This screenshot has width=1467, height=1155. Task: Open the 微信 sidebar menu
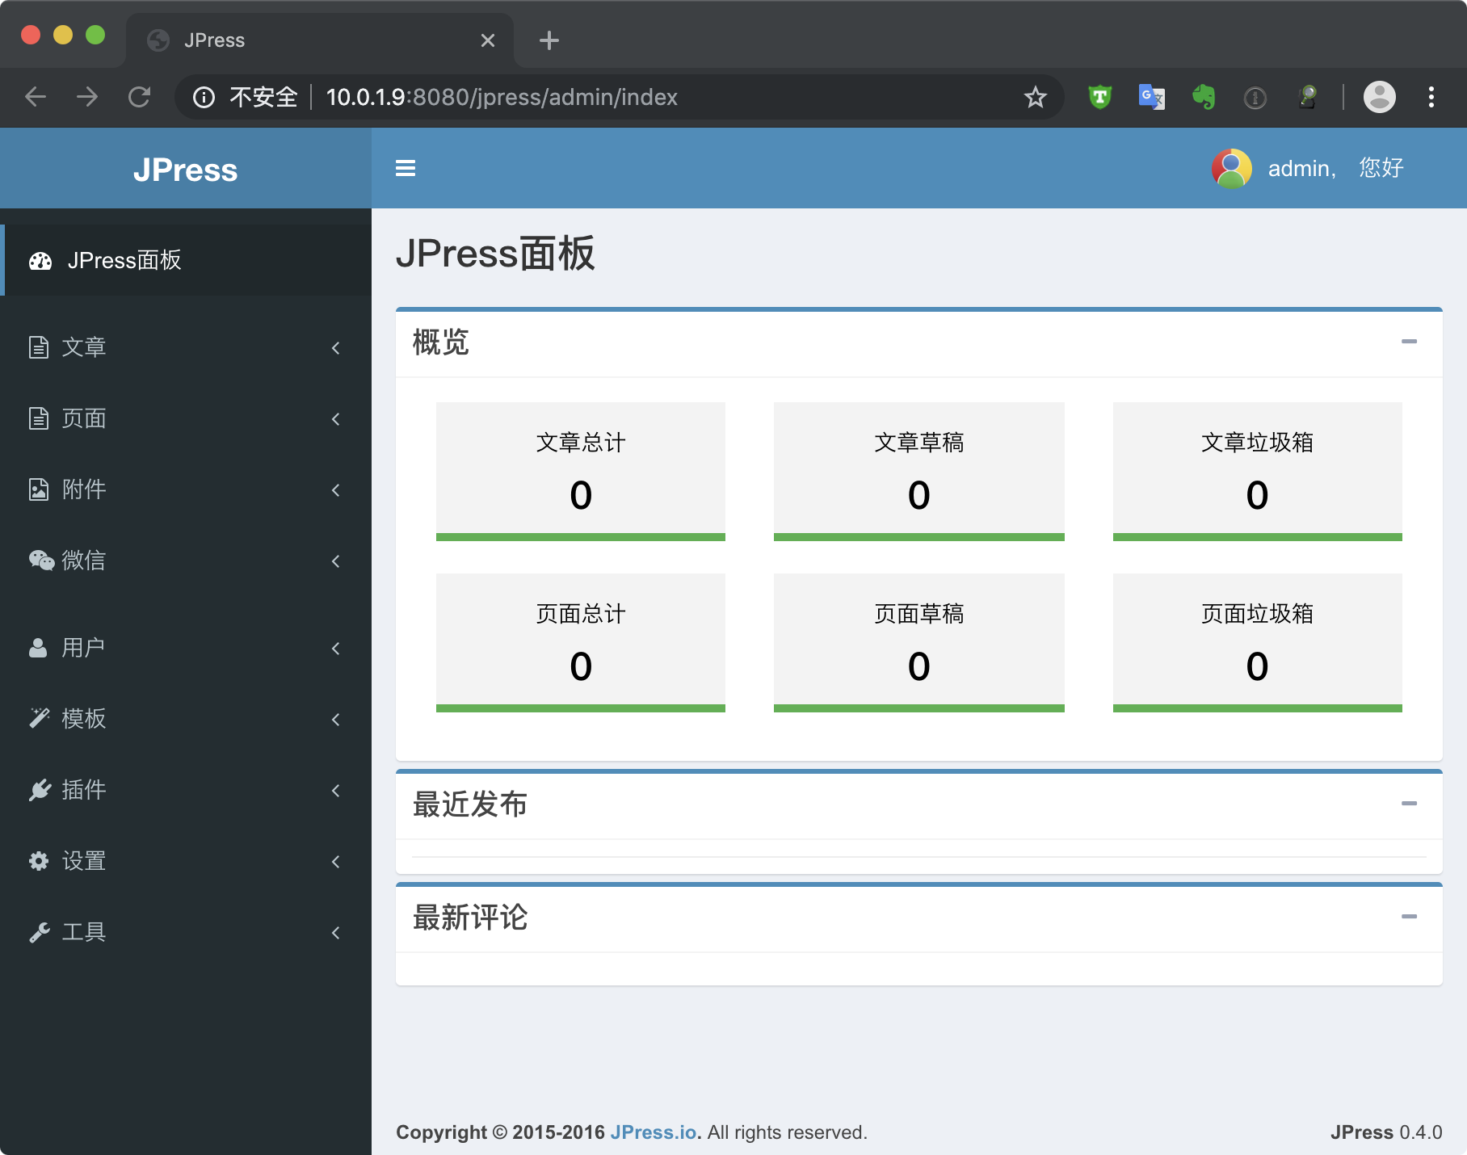coord(186,561)
